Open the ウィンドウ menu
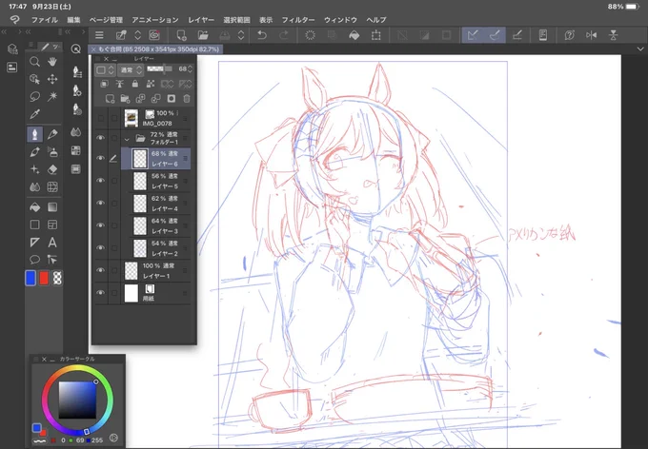Screen dimensions: 648x449 tap(340, 20)
